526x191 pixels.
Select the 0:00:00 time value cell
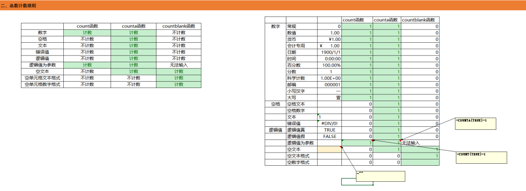[x=329, y=58]
